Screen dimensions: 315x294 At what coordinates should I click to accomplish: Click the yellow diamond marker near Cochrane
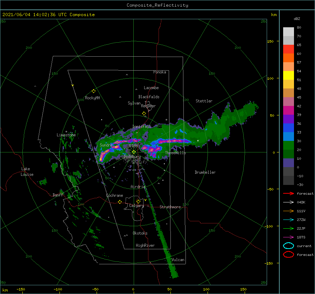click(120, 202)
